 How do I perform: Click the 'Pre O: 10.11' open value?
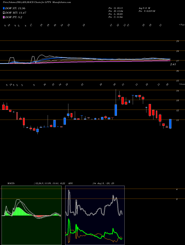point(116,8)
